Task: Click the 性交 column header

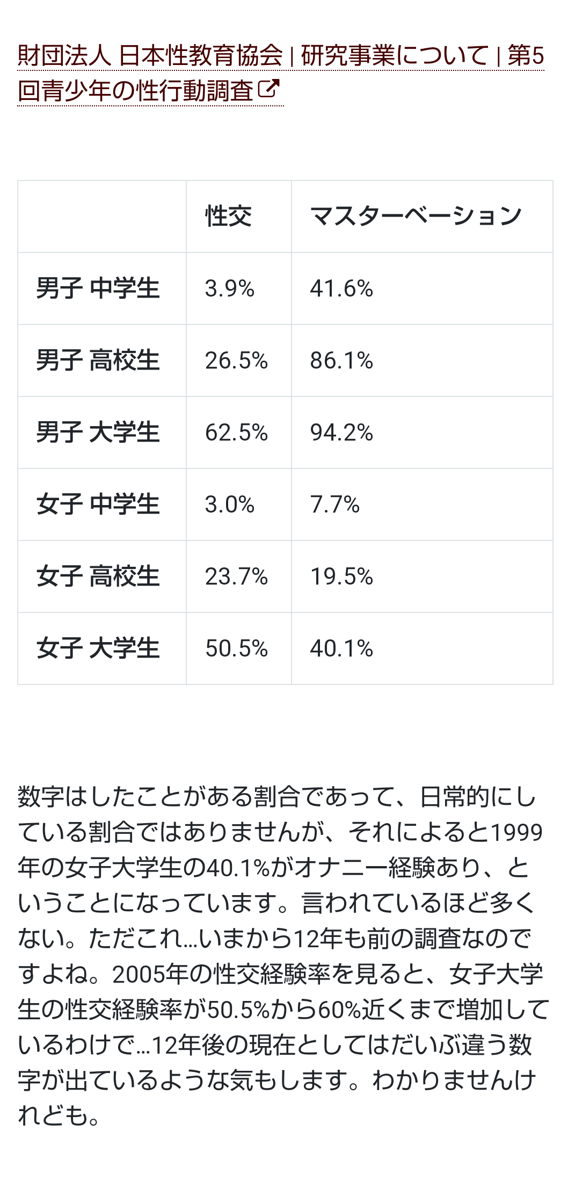Action: 238,217
